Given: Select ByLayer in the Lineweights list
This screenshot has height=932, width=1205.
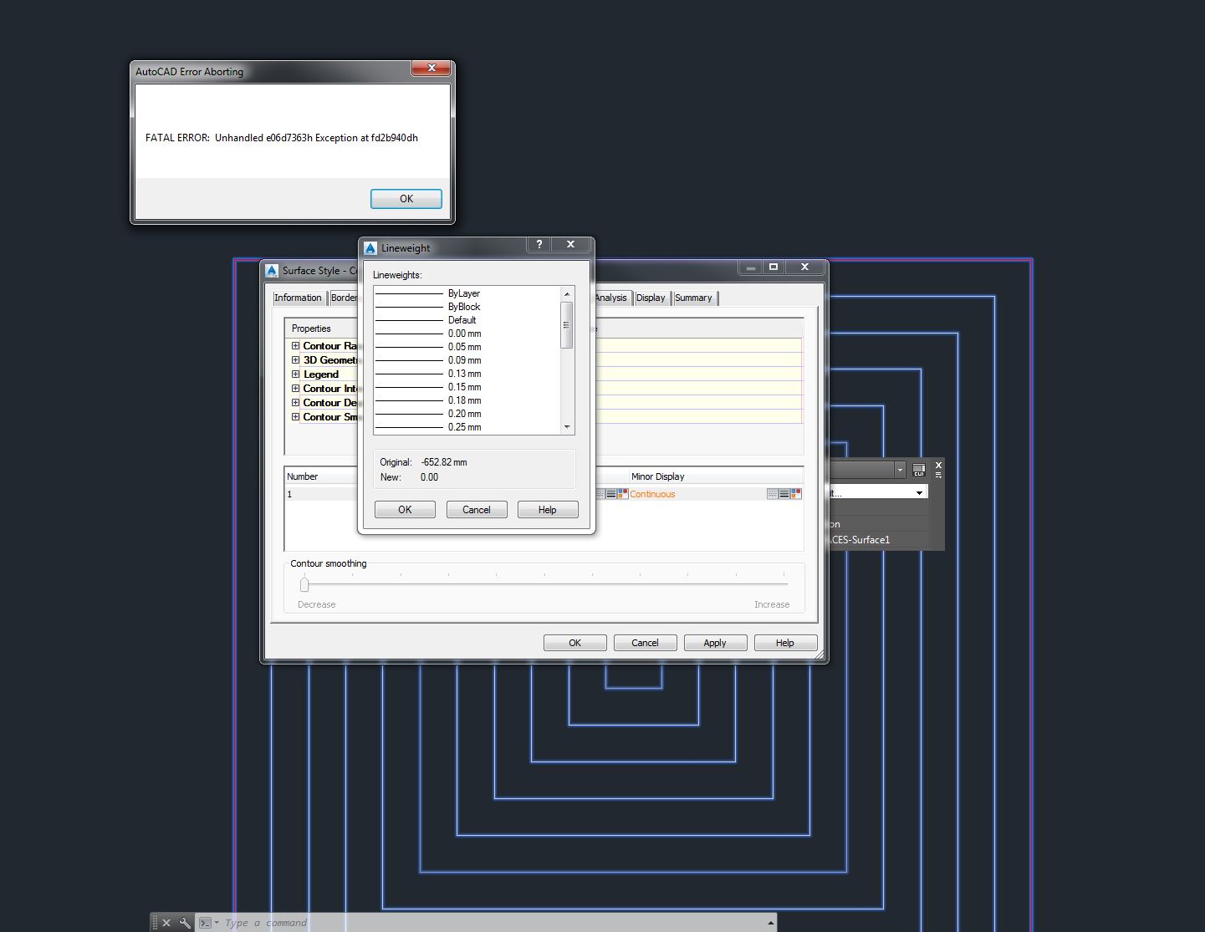Looking at the screenshot, I should 467,293.
